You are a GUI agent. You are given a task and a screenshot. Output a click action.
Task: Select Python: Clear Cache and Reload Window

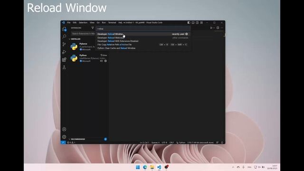[x=143, y=48]
